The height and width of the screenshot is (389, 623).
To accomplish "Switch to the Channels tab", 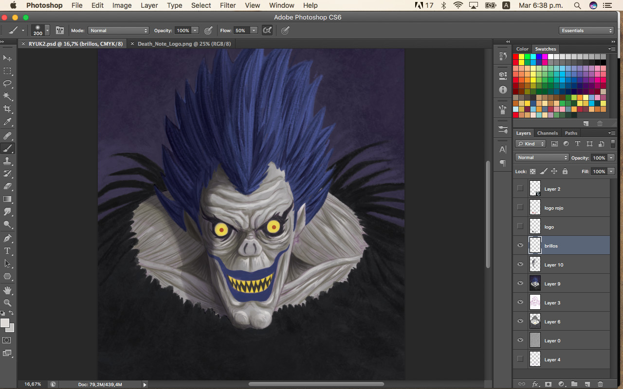I will pos(548,133).
